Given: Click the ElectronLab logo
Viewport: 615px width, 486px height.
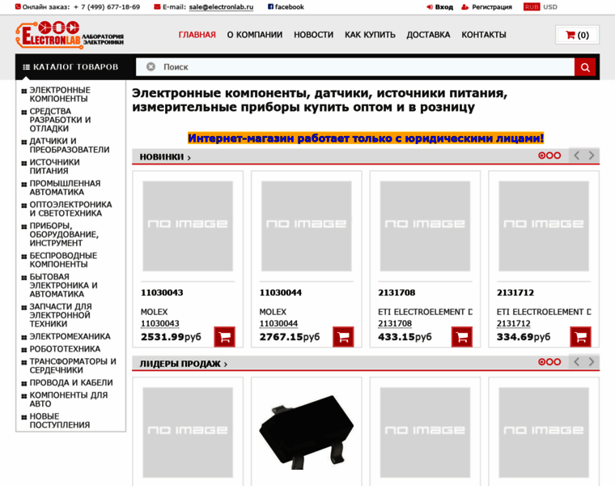Looking at the screenshot, I should coord(70,35).
